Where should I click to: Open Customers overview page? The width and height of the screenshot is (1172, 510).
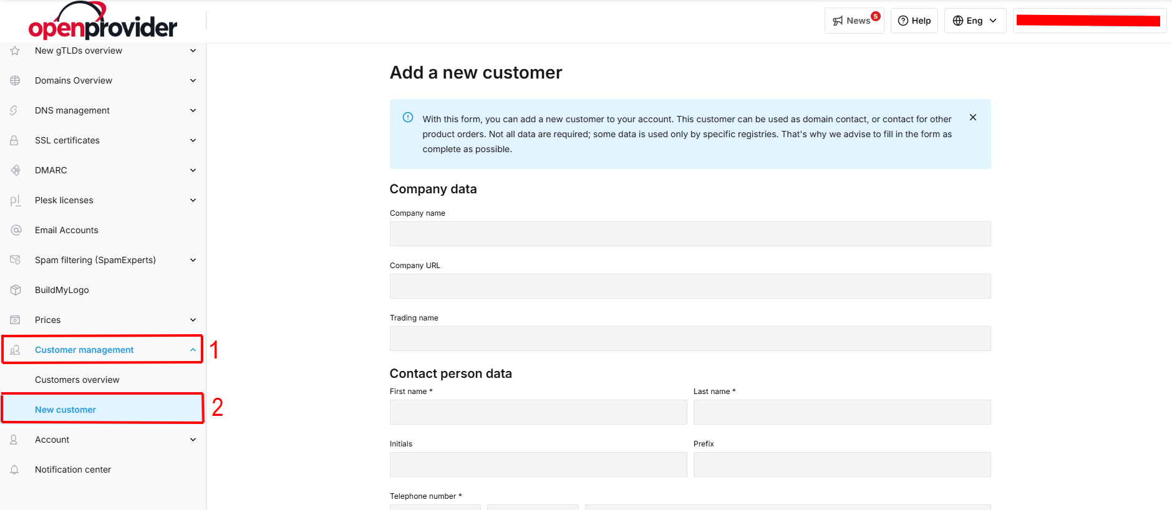coord(77,380)
